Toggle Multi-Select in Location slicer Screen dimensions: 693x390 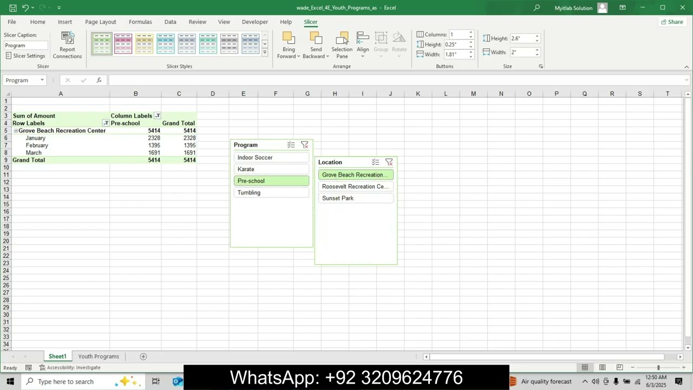point(375,162)
